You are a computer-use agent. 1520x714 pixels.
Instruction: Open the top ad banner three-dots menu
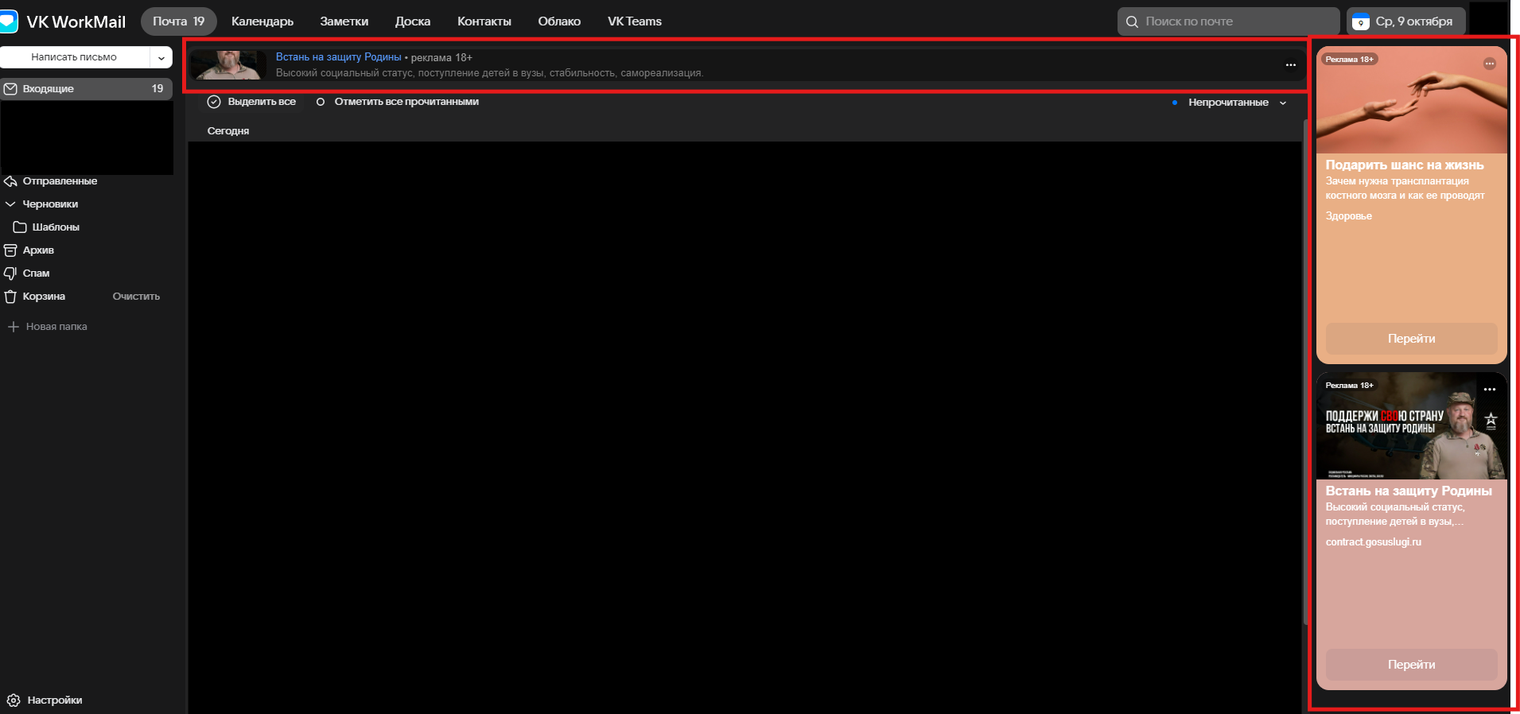1291,65
